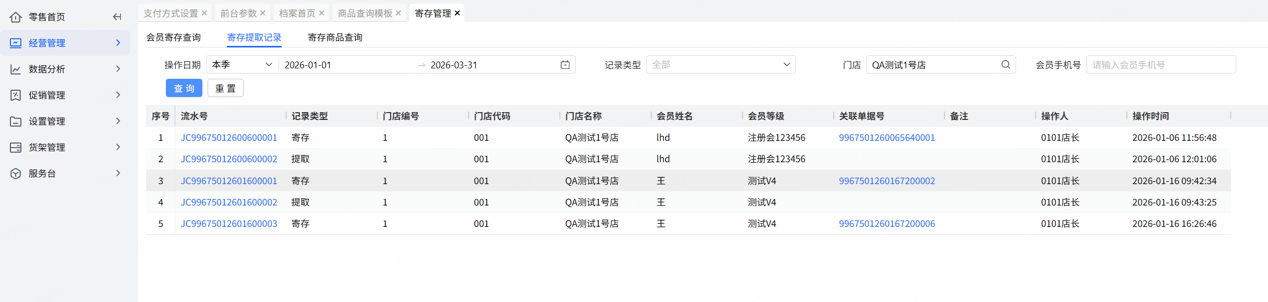Switch to the 寄存商品查询 tab
Image resolution: width=1268 pixels, height=302 pixels.
pos(335,38)
